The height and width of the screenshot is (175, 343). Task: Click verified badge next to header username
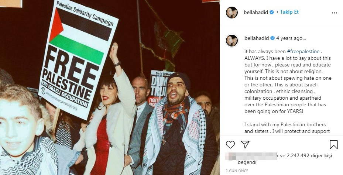click(272, 13)
